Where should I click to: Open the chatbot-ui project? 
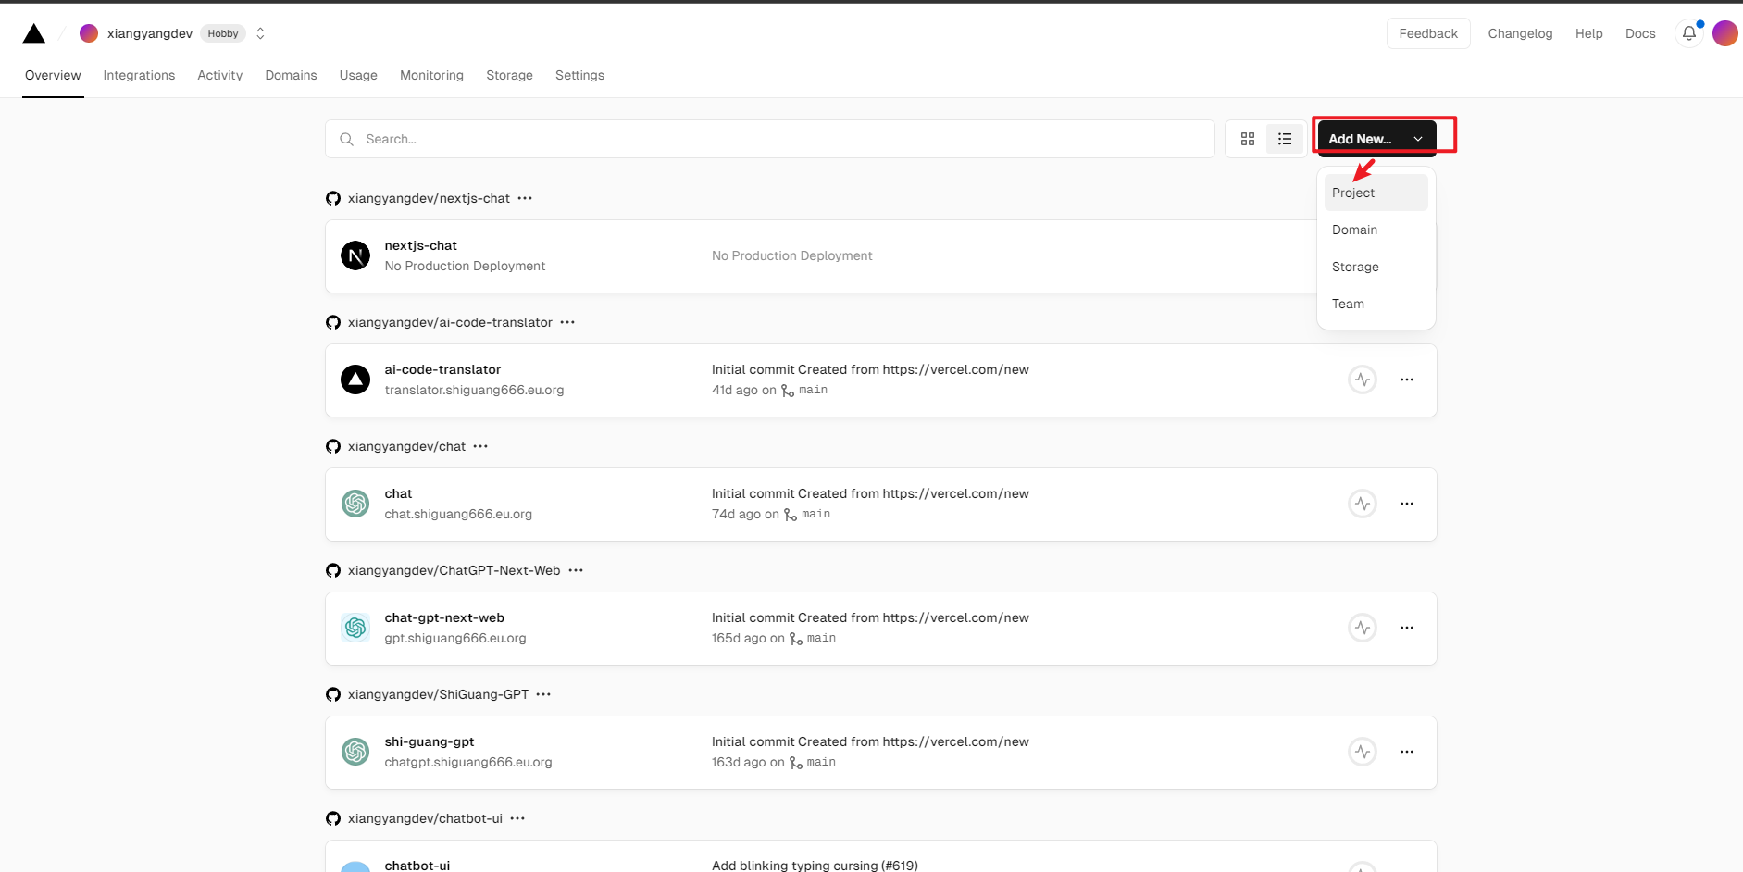point(417,865)
